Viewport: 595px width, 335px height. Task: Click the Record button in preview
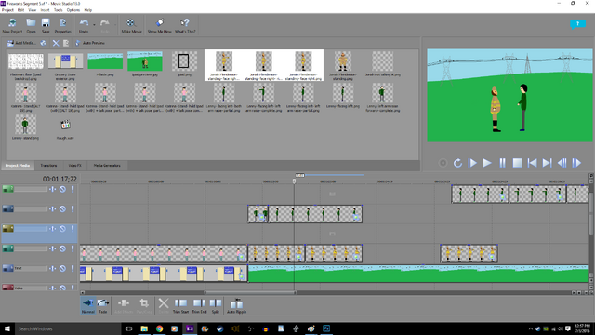pos(443,163)
